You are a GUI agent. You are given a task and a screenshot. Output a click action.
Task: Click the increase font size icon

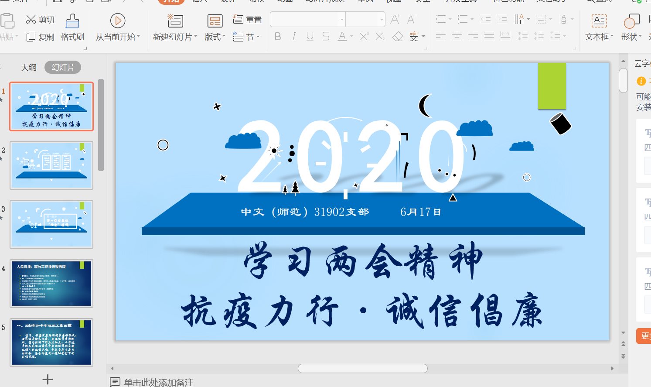pos(395,20)
